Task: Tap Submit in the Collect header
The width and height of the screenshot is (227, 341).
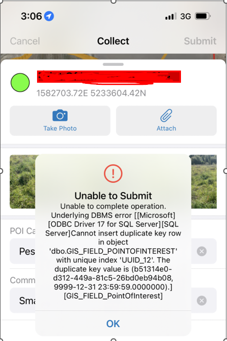Action: 200,41
